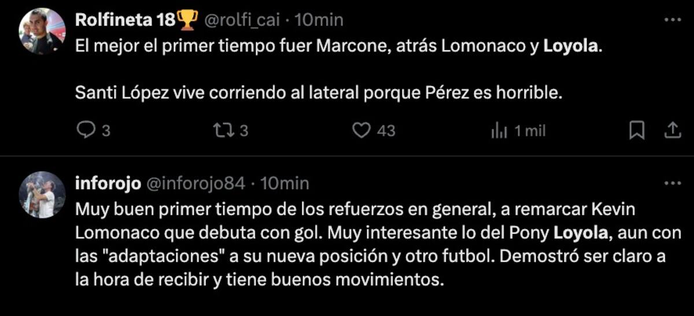This screenshot has height=316, width=694.
Task: View analytics showing 1 mil views
Action: pyautogui.click(x=499, y=131)
